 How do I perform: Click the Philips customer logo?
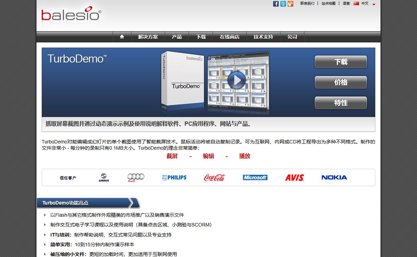pyautogui.click(x=174, y=177)
